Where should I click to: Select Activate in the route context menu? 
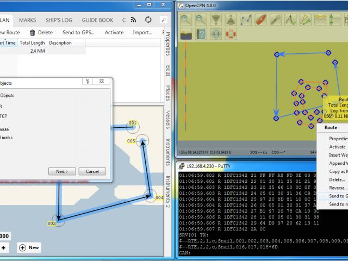click(x=337, y=147)
